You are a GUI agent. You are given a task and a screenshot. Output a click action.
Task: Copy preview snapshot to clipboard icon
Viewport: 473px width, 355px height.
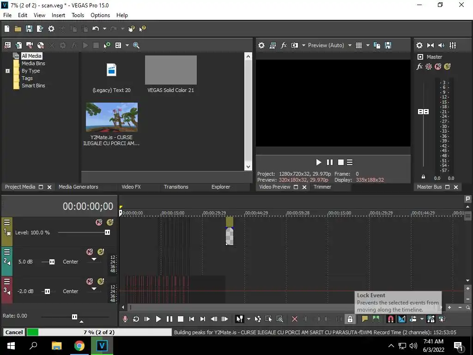pos(377,45)
